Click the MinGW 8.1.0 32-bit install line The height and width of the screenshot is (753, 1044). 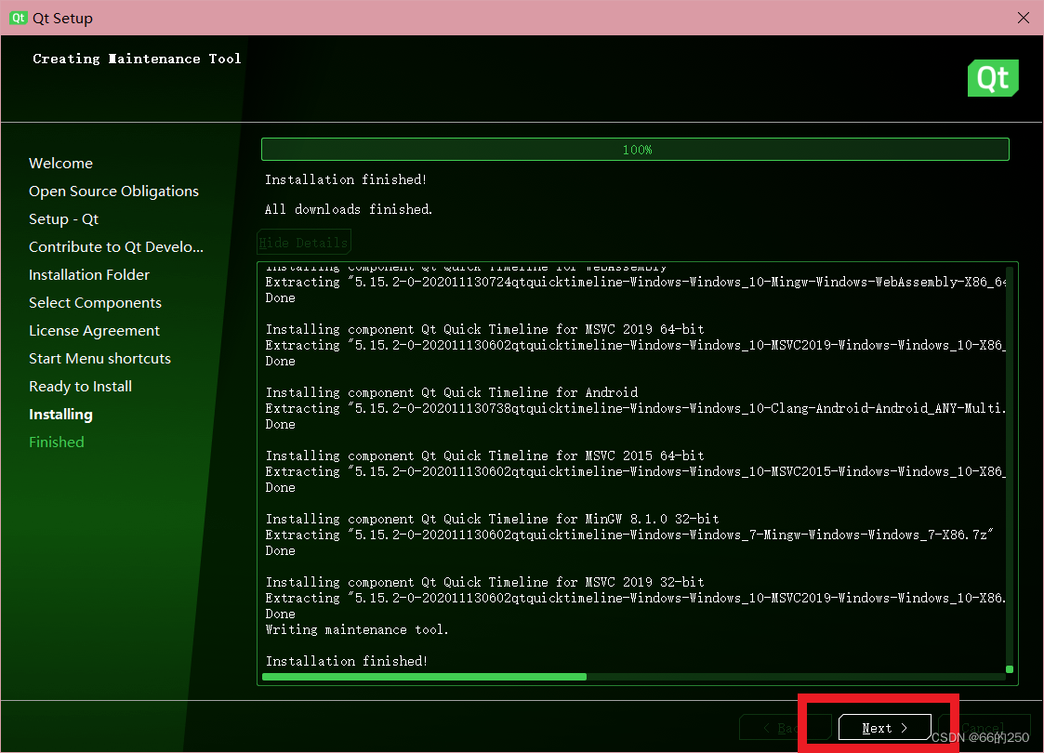coord(492,519)
